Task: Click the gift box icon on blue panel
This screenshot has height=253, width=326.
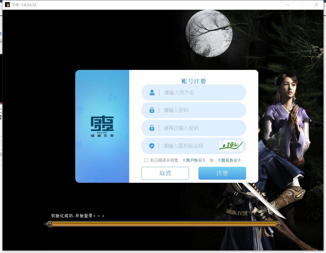Action: tap(81, 109)
